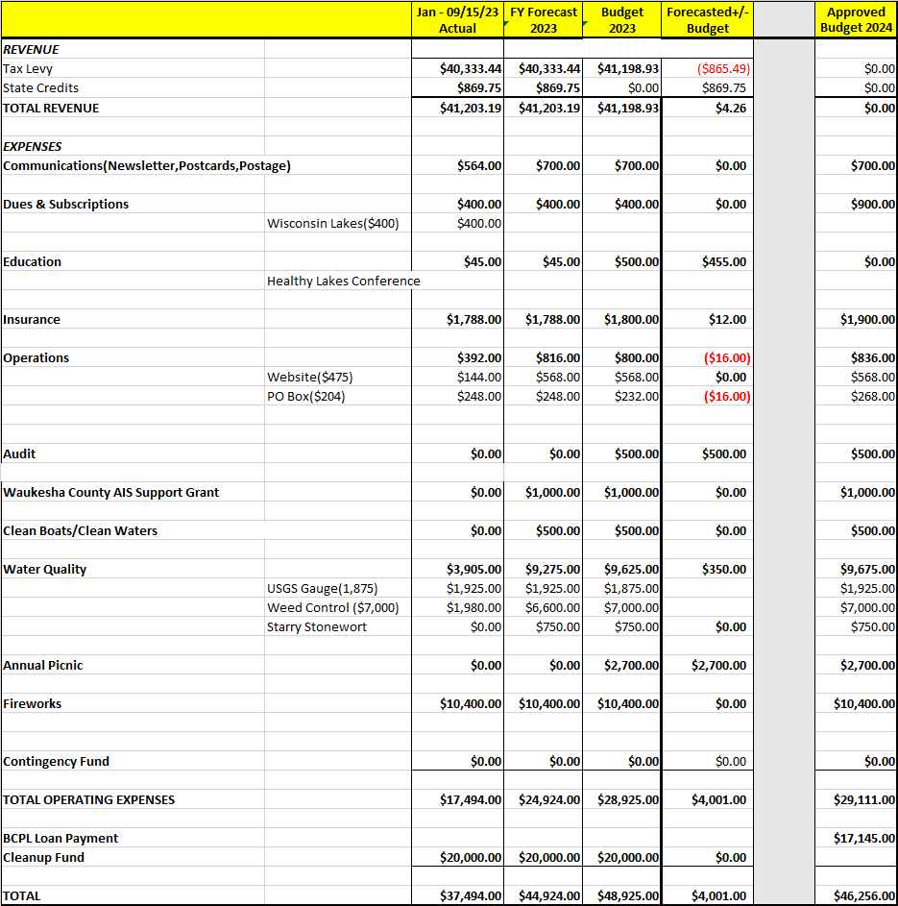Select the $900.00 Dues 2024 budget cell
Viewport: 898px width, 906px height.
point(873,204)
